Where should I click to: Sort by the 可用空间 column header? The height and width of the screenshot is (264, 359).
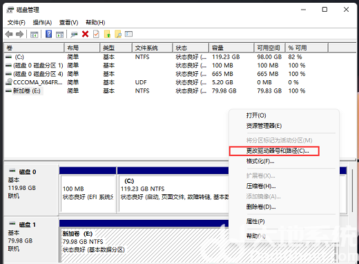[270, 48]
